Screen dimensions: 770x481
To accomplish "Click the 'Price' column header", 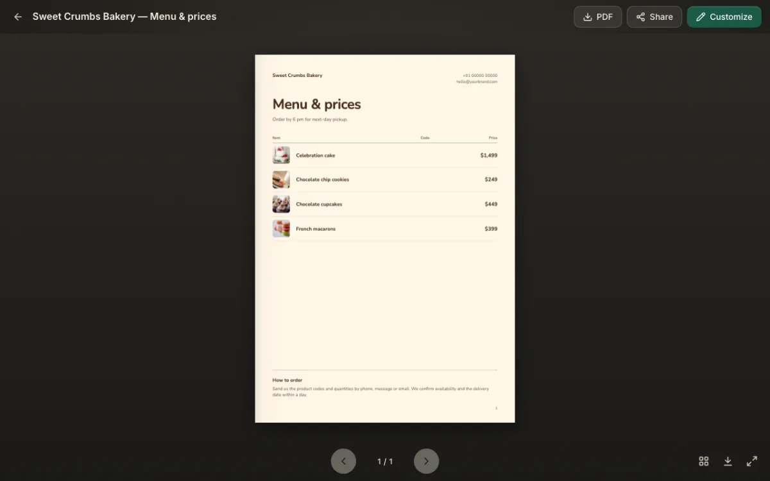I will tap(493, 138).
